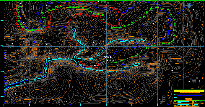
Task: Select building symbol at top center edge
Action: (104, 2)
